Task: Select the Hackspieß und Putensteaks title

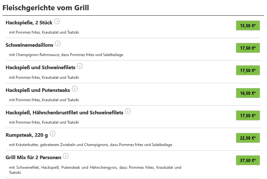Action: point(38,90)
